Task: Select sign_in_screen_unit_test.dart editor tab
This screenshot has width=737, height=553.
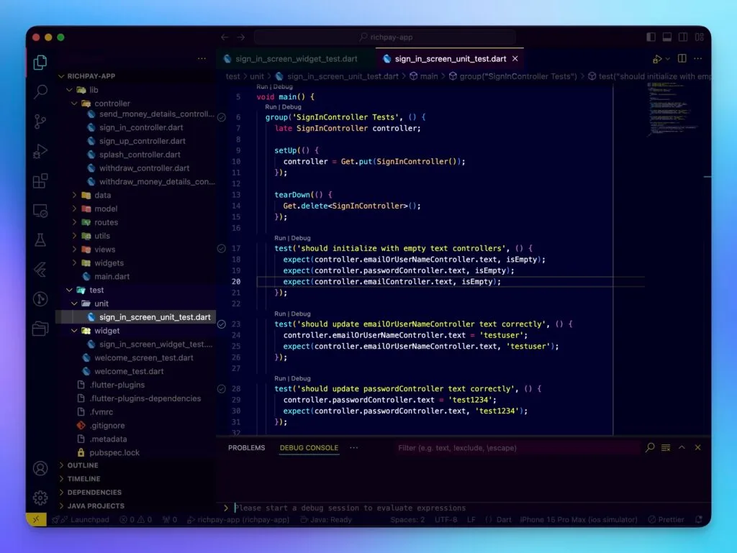Action: click(x=451, y=59)
